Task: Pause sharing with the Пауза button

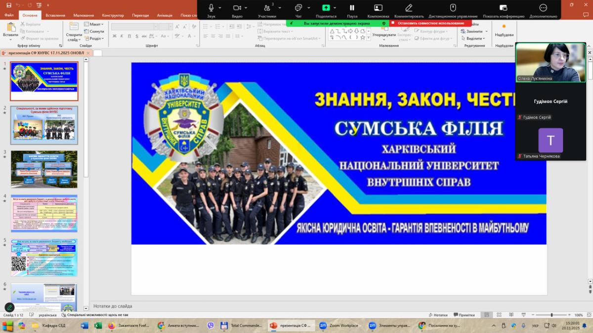Action: click(352, 7)
